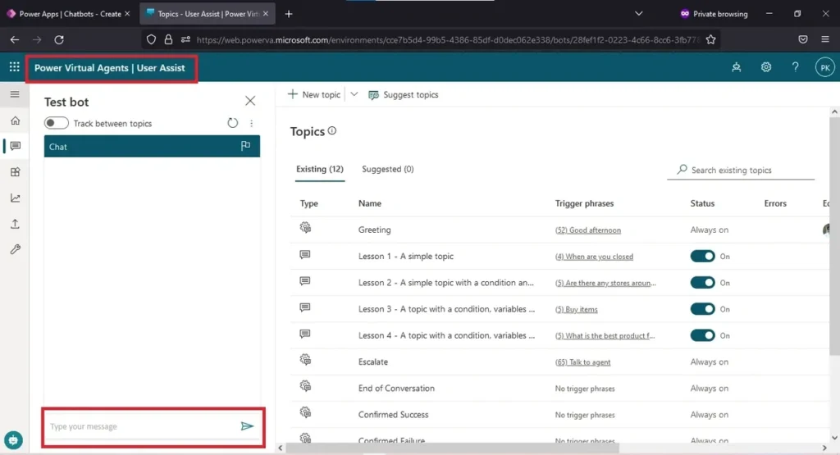Click the Search existing topics box

(741, 170)
